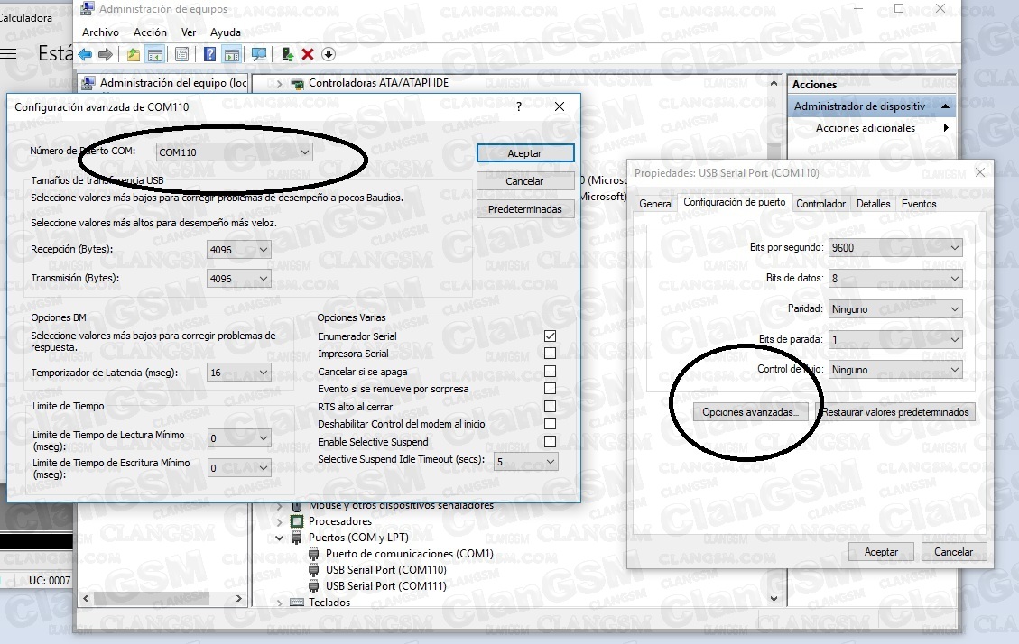Toggle the Enable Selective Suspend checkbox
This screenshot has height=644, width=1019.
pos(550,441)
